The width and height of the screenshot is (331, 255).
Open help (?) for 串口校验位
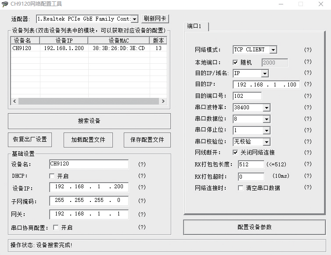coord(308,141)
